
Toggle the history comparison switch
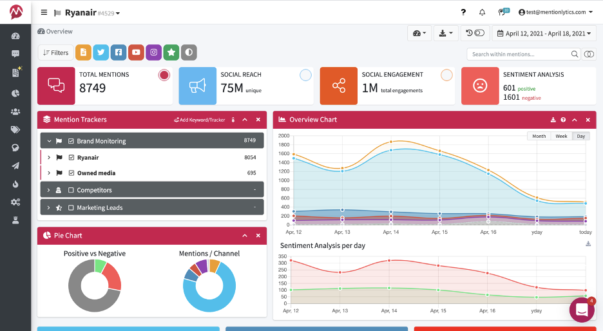475,33
